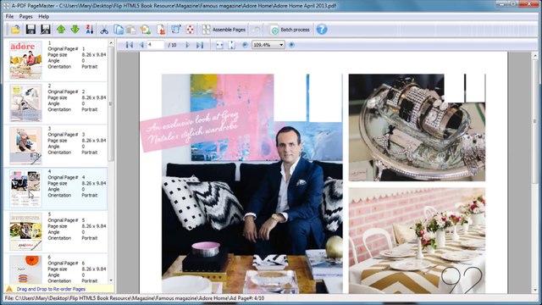Zoom in with round button right of percentage
The width and height of the screenshot is (542, 305).
pyautogui.click(x=291, y=45)
